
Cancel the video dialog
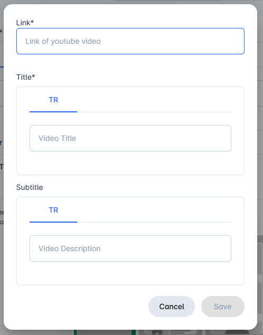click(172, 307)
